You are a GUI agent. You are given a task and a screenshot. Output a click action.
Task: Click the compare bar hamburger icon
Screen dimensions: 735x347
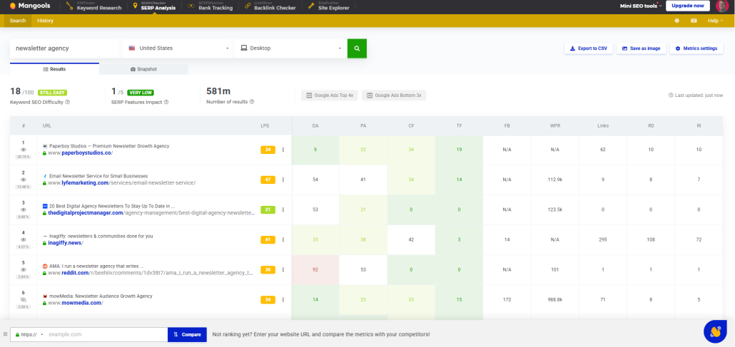5,334
